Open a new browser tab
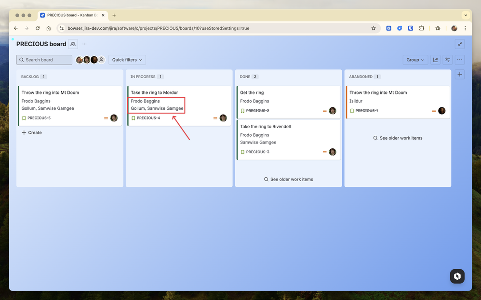 click(x=114, y=15)
